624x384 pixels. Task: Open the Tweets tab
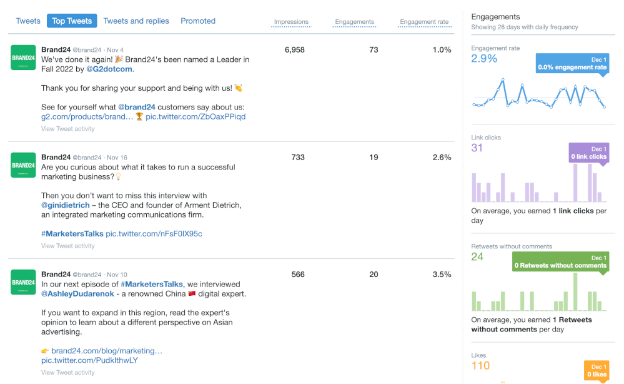pyautogui.click(x=28, y=21)
